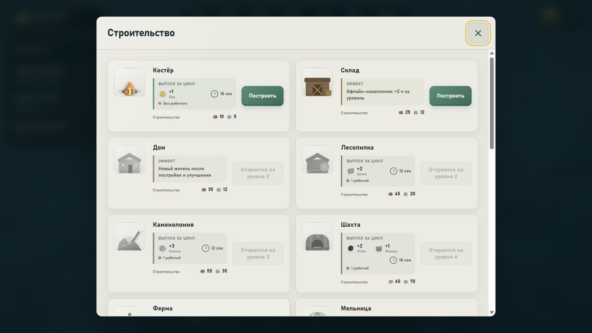This screenshot has width=592, height=333.
Task: Click the wood cost icon for Каменоломня
Action: pos(202,271)
